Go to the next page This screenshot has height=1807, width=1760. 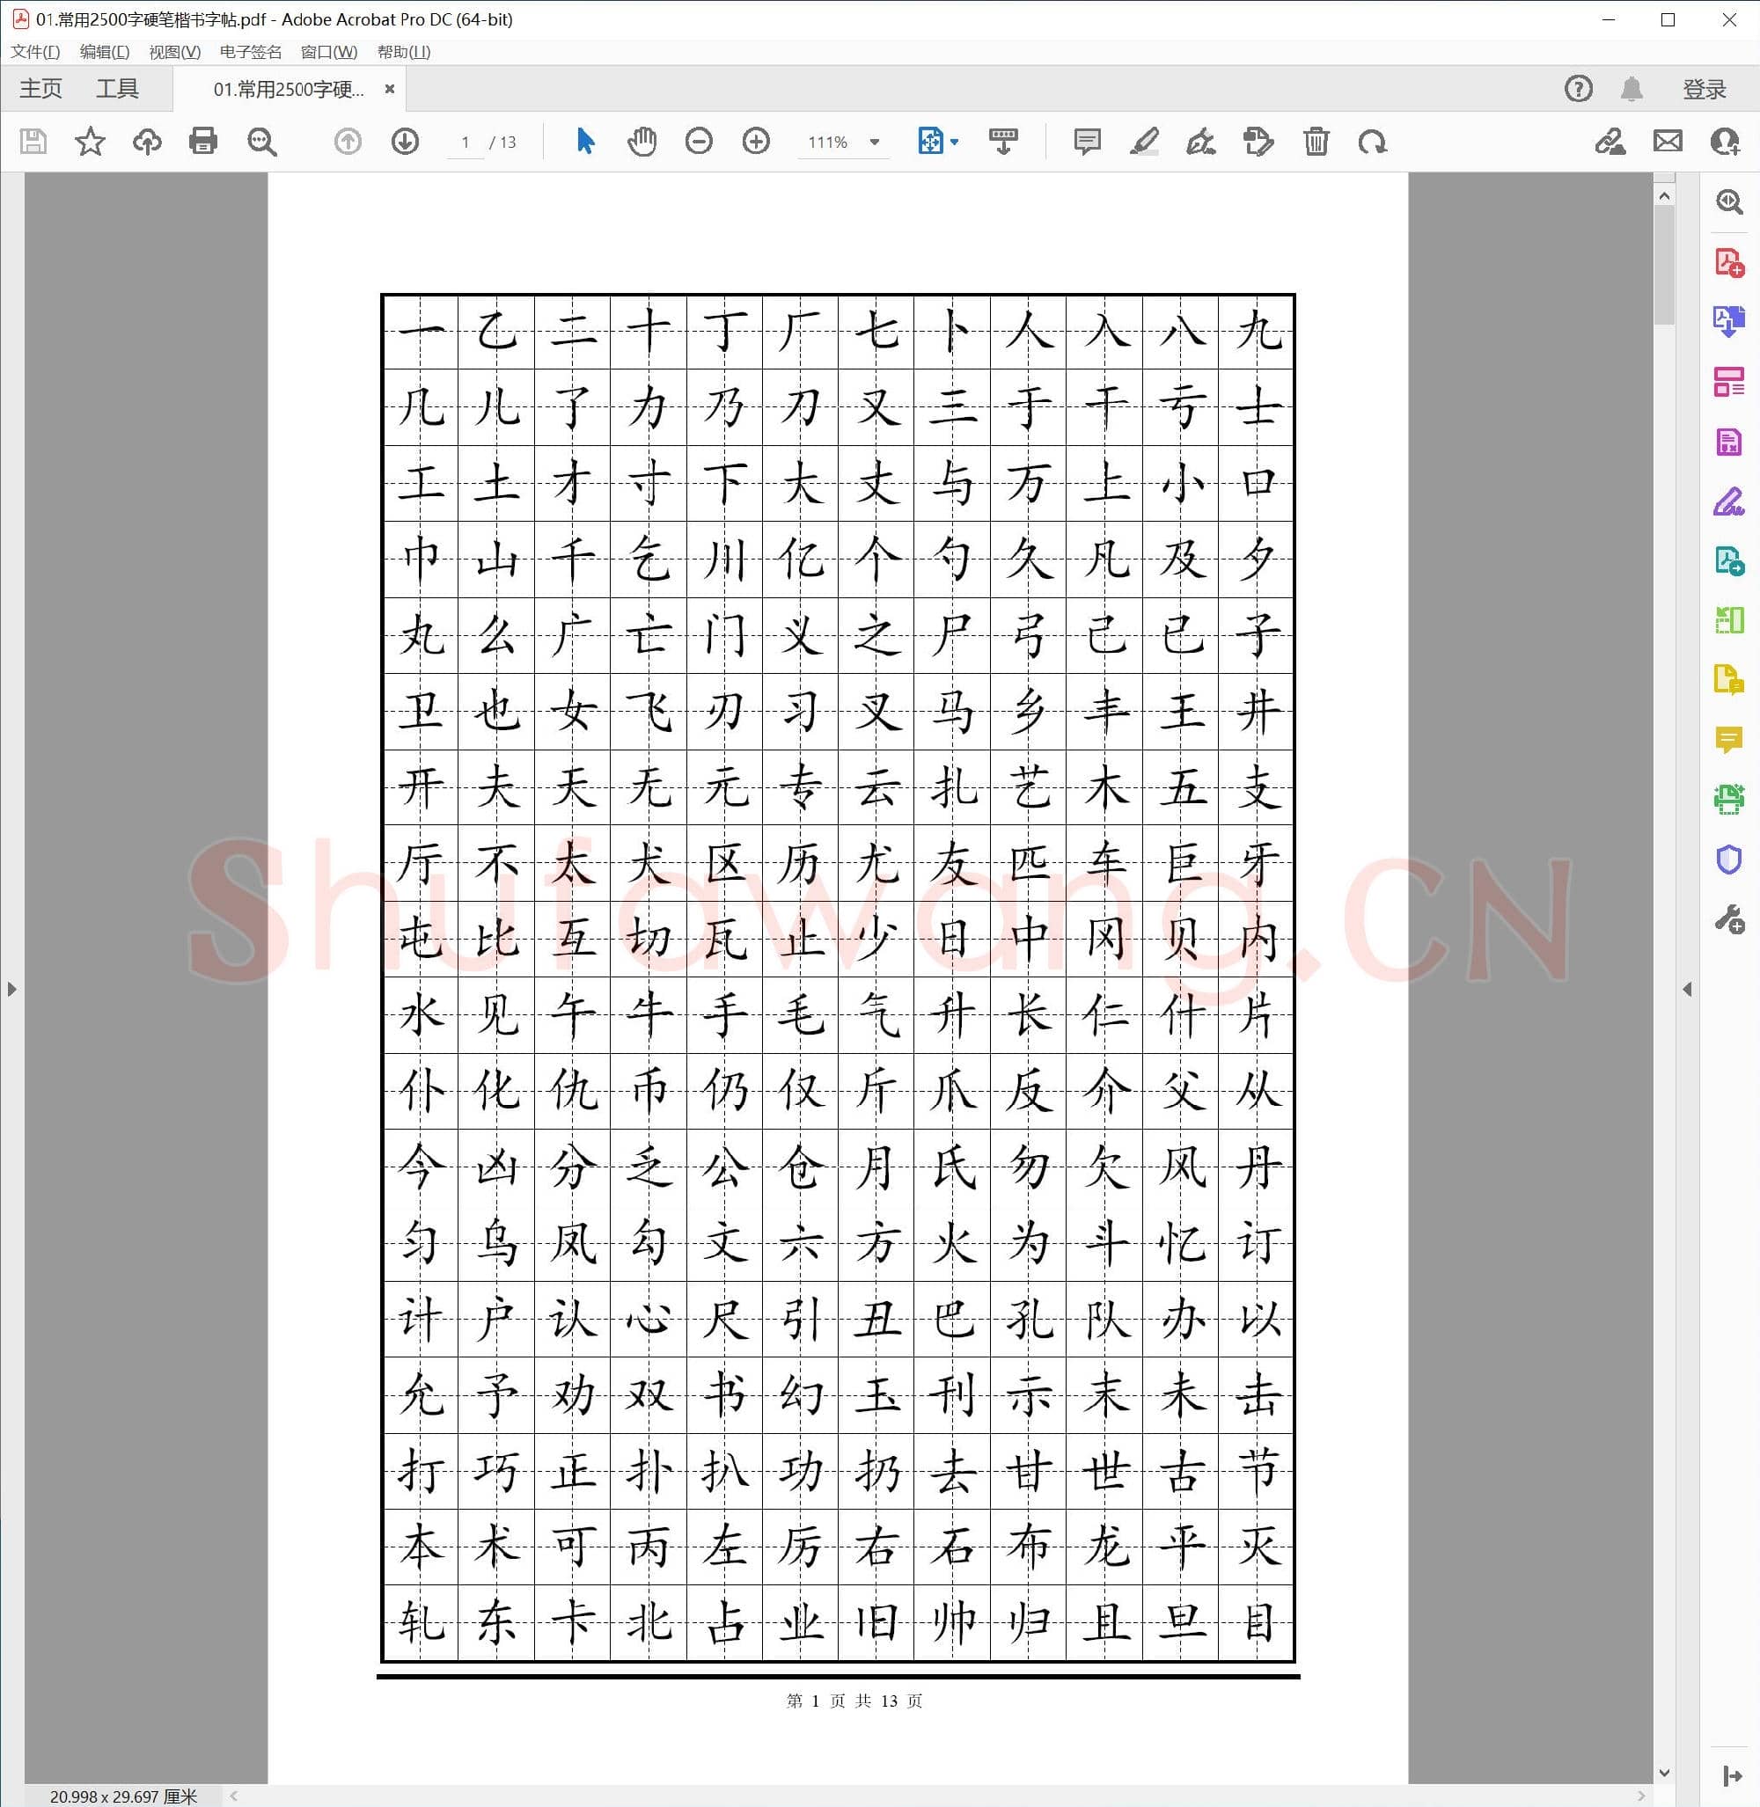pos(405,142)
